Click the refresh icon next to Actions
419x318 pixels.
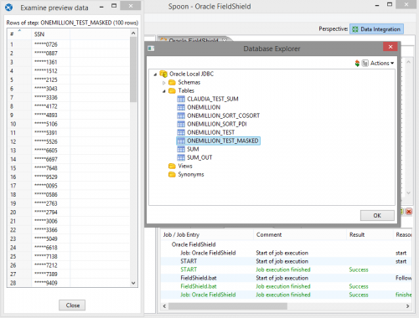point(357,64)
